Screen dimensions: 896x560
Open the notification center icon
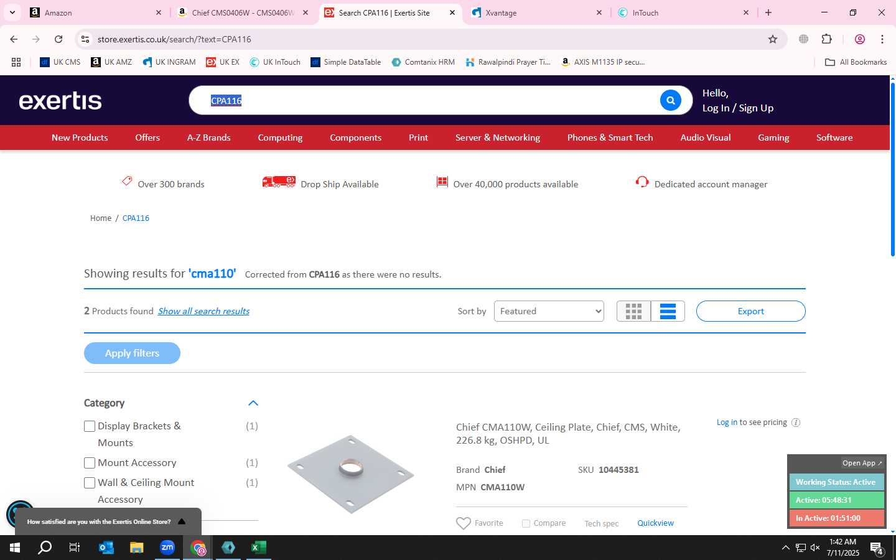tap(877, 548)
